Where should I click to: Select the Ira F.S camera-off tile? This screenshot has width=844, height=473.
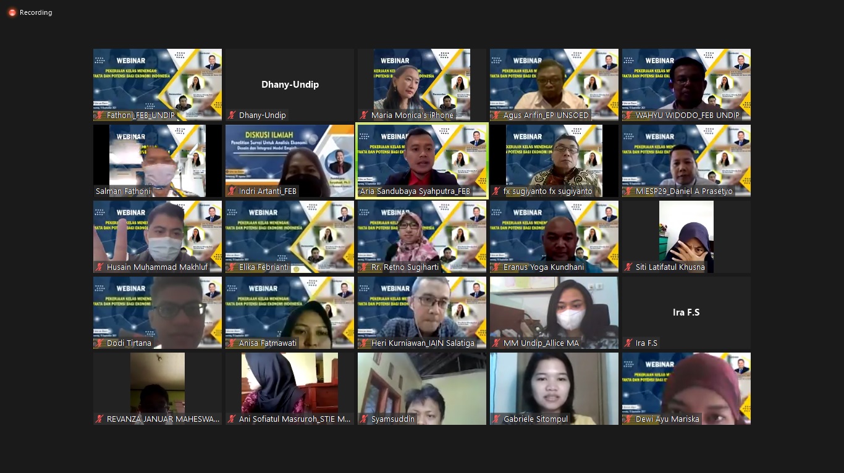point(686,312)
